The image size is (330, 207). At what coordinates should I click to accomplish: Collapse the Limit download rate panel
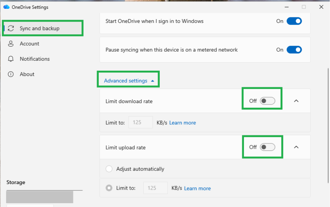click(x=296, y=101)
